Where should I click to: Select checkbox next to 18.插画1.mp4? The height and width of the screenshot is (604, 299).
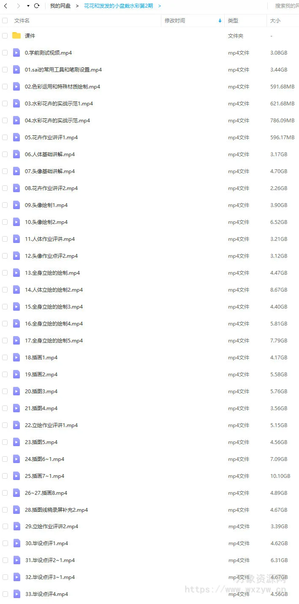[x=5, y=358]
